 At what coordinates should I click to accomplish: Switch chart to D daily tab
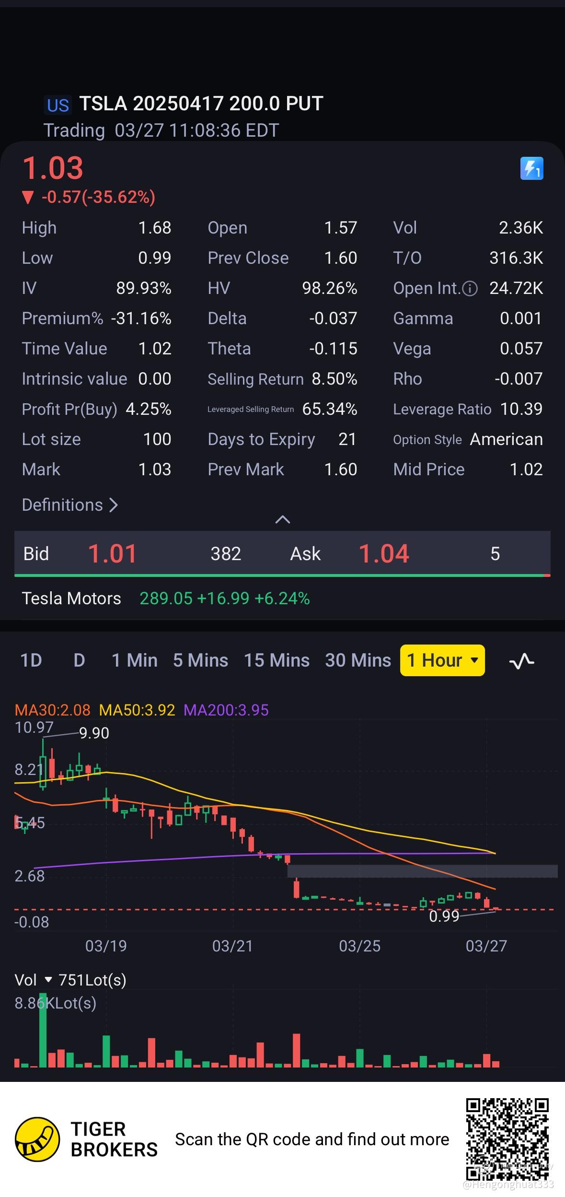79,660
